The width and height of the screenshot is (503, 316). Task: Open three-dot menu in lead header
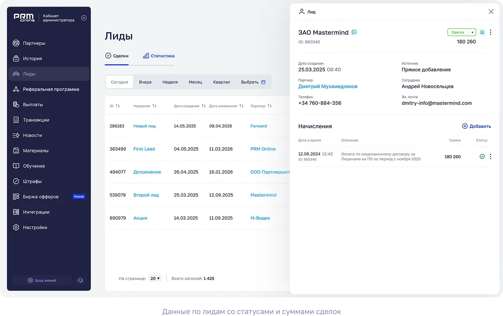[x=491, y=32]
